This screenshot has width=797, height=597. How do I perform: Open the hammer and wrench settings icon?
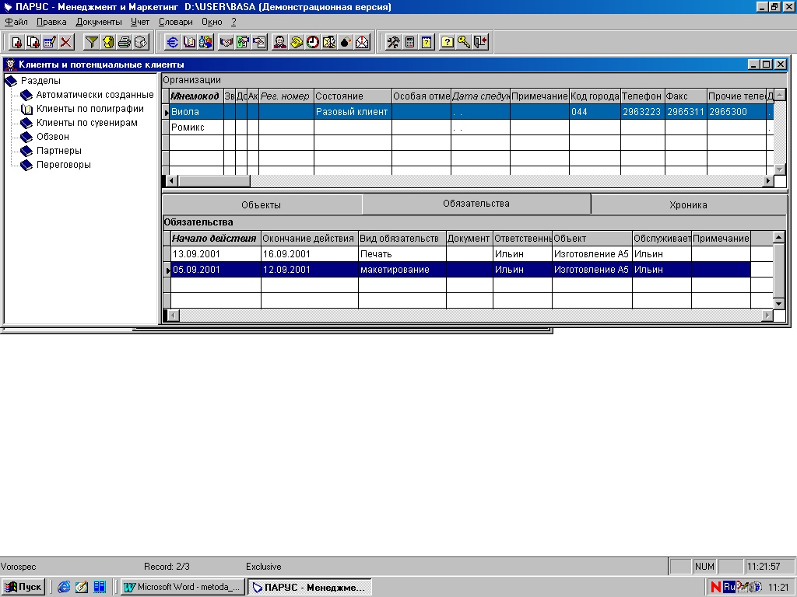click(x=393, y=42)
